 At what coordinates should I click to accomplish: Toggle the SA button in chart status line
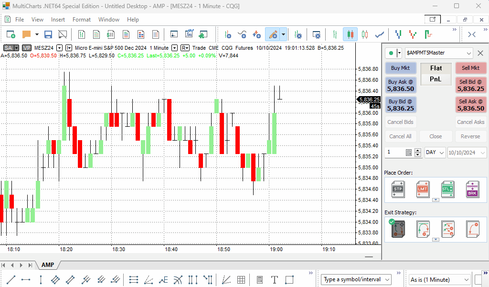click(11, 48)
